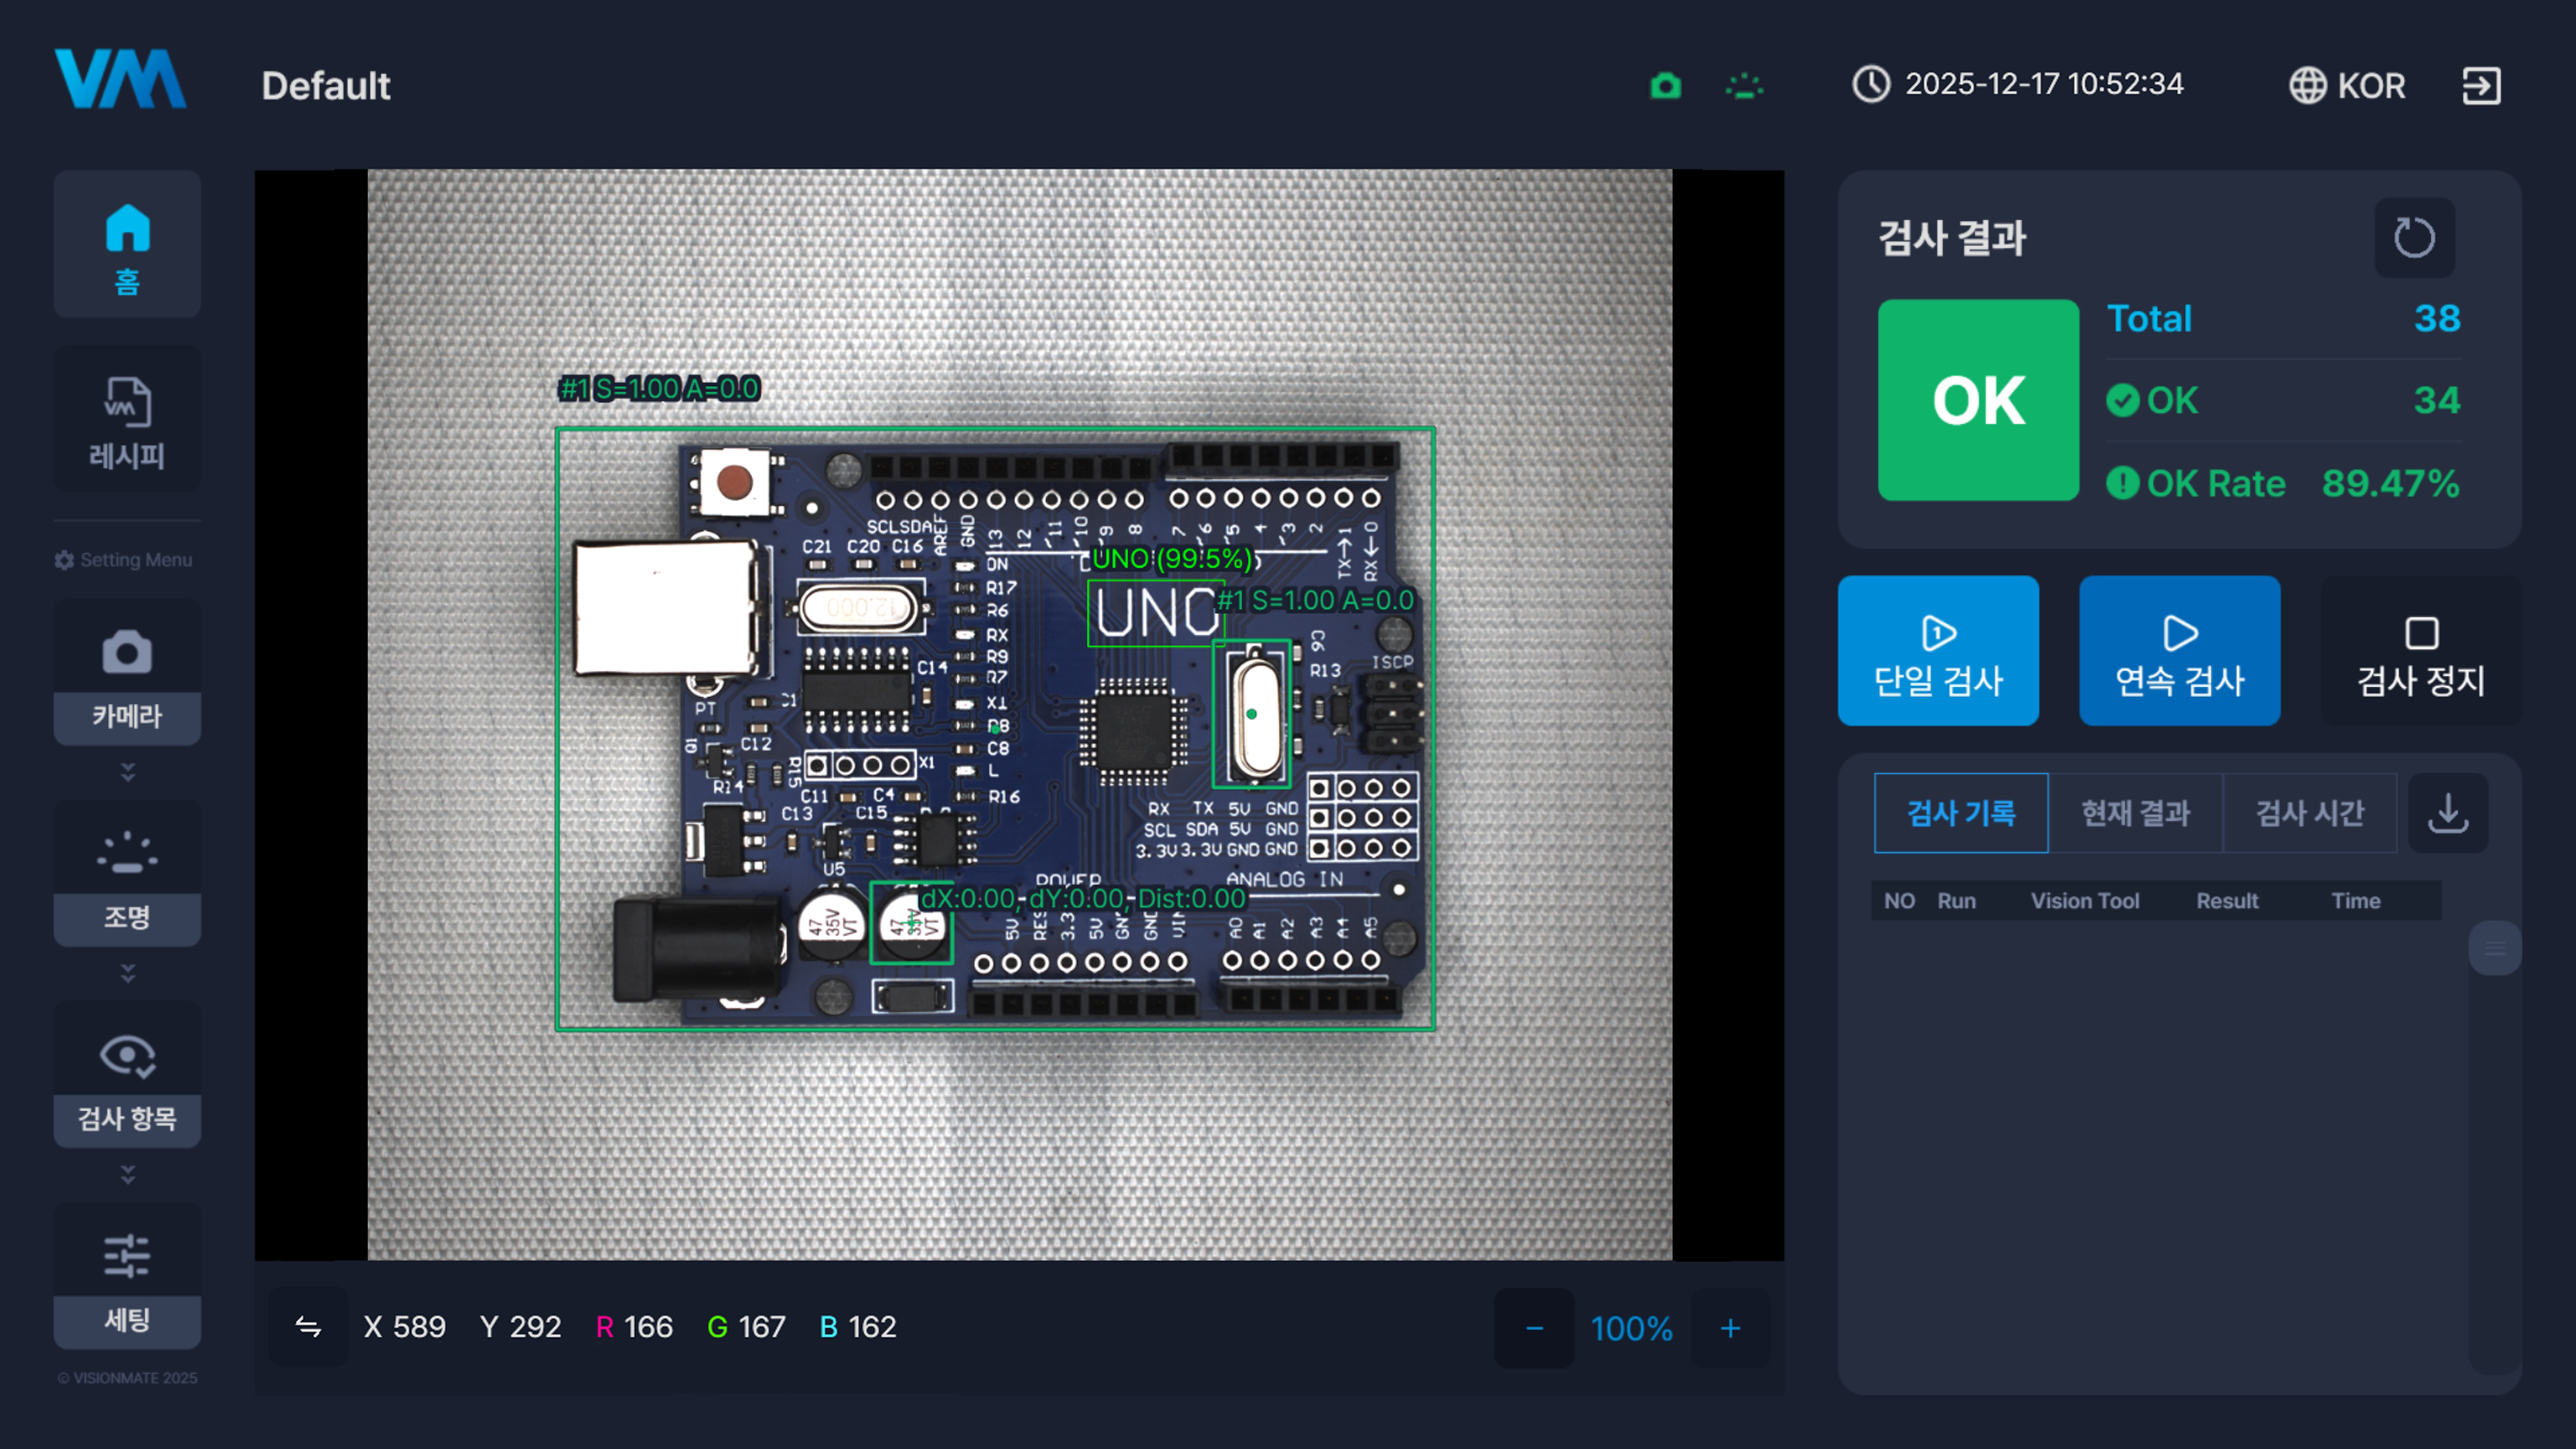The height and width of the screenshot is (1449, 2576).
Task: Expand the chevron below 검사 항목
Action: coord(127,1174)
